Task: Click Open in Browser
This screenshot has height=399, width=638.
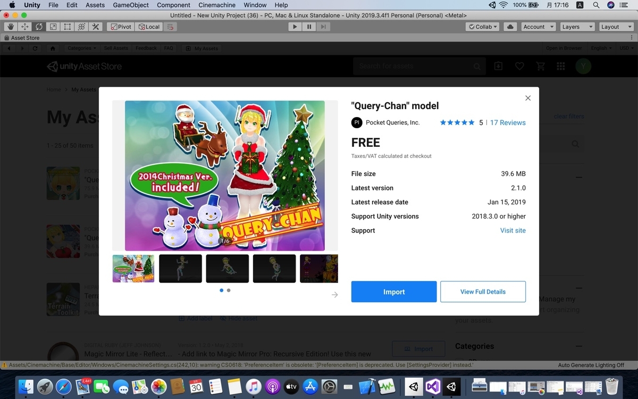Action: point(564,48)
